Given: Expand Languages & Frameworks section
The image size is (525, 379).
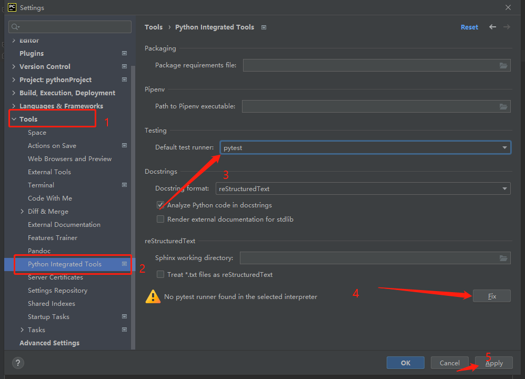Looking at the screenshot, I should click(x=14, y=106).
